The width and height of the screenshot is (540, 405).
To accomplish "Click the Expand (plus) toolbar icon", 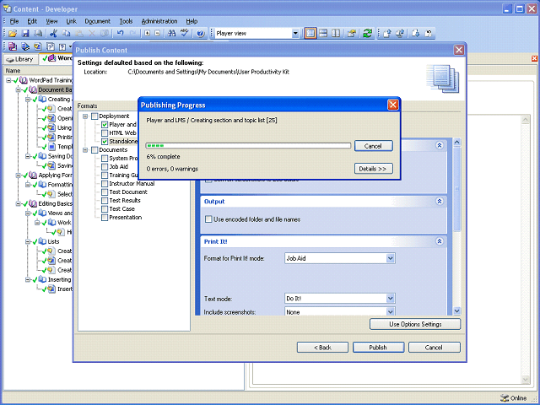I will click(x=148, y=34).
